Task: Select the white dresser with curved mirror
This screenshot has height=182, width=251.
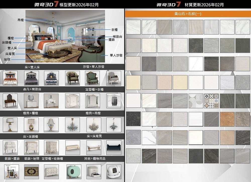Action: pyautogui.click(x=31, y=101)
